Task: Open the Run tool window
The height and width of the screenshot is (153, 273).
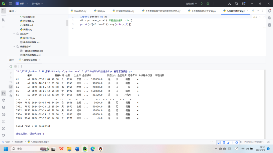Action: tap(4, 93)
